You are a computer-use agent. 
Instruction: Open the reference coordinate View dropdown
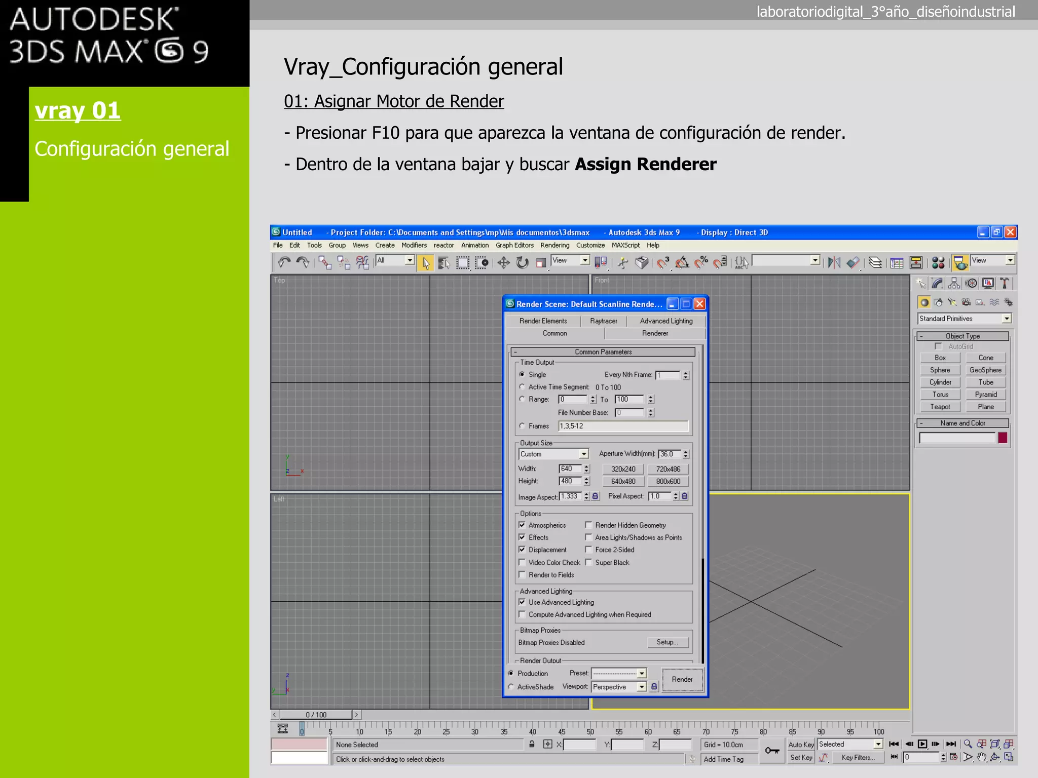pyautogui.click(x=570, y=260)
